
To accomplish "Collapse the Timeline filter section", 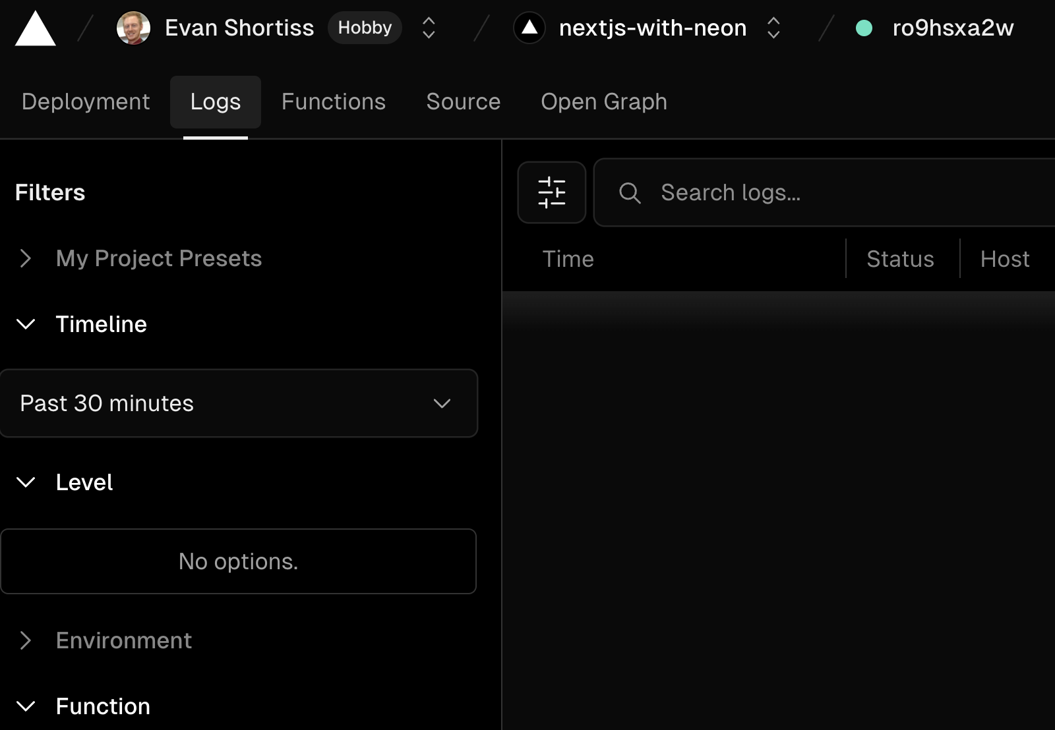I will coord(26,324).
